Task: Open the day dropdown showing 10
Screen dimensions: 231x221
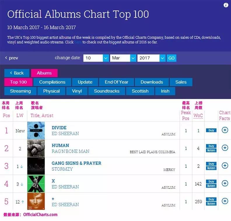Action: (96, 58)
